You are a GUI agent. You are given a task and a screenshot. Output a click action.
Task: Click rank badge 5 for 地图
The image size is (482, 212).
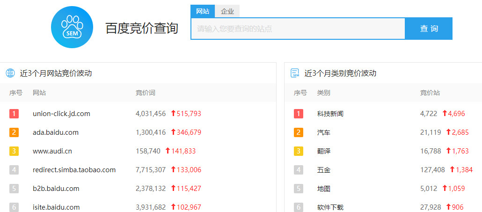coord(299,189)
